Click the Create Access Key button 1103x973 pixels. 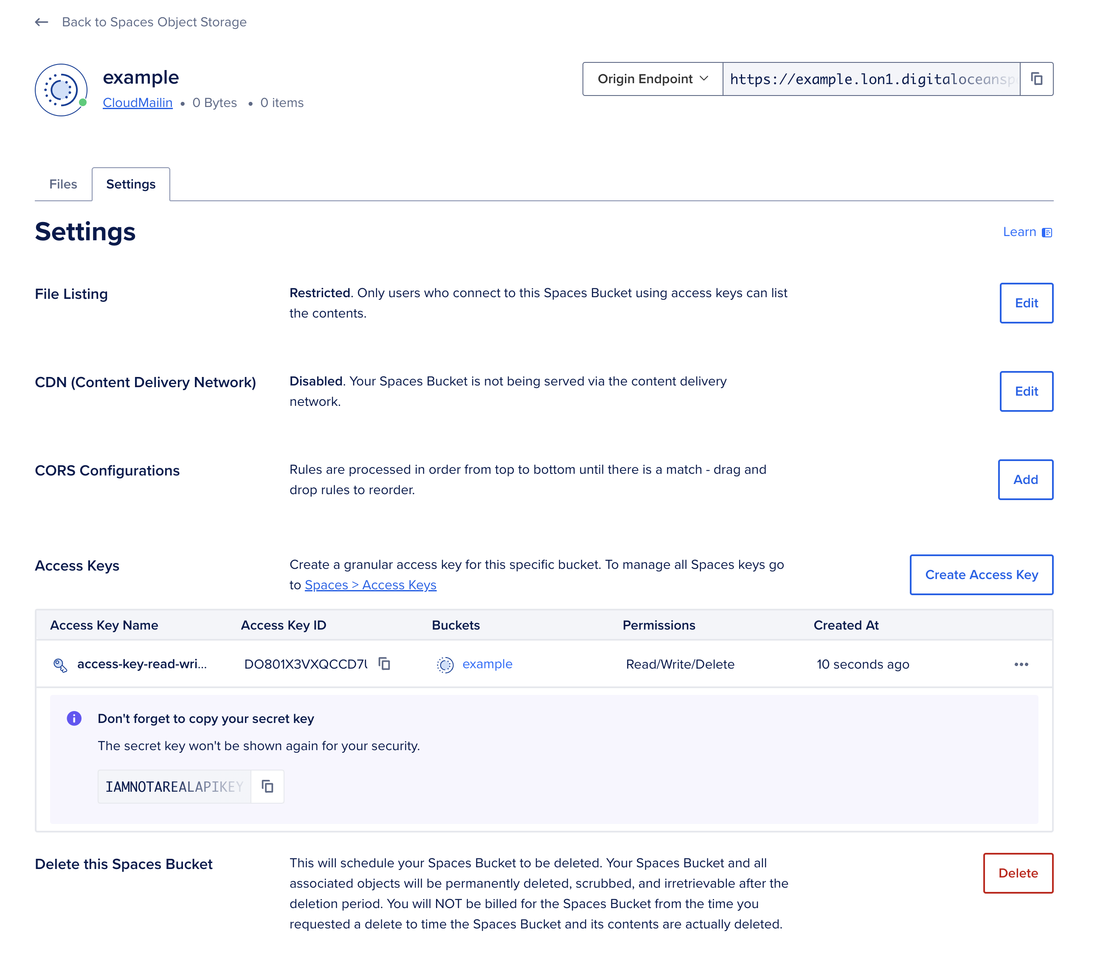(x=981, y=575)
